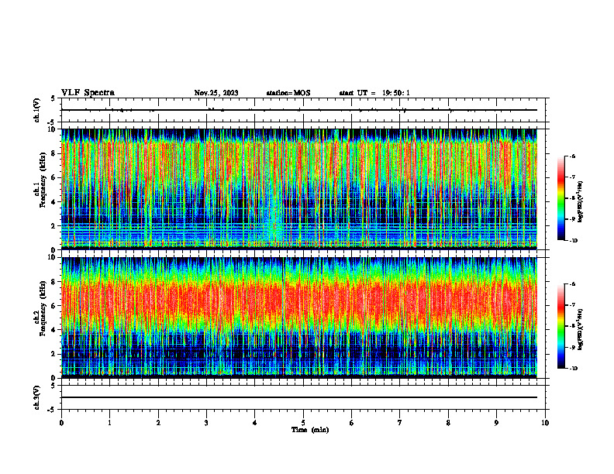Click the time axis tick label '3'
This screenshot has height=474, width=614.
(x=206, y=423)
